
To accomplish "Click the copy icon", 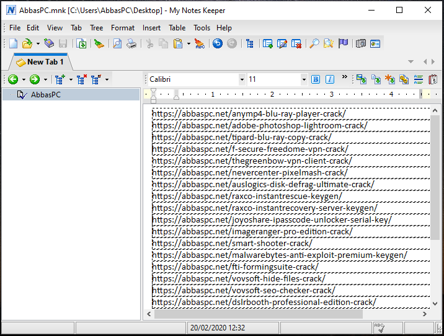I will pos(163,43).
